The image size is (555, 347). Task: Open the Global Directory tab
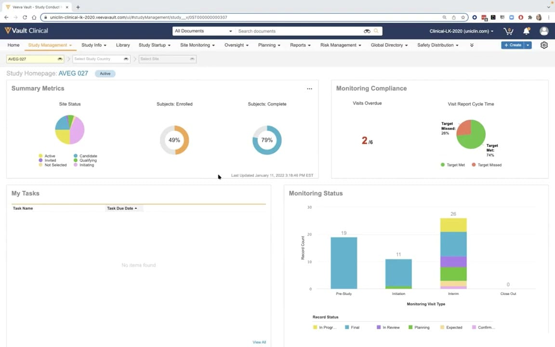pos(389,45)
